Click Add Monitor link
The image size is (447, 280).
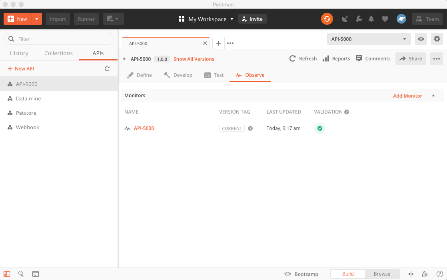[407, 96]
